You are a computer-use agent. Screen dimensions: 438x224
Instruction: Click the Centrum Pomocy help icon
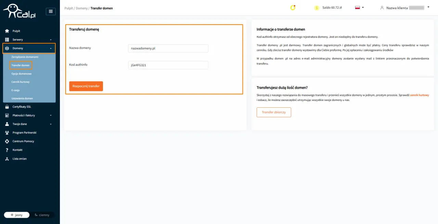coord(7,141)
